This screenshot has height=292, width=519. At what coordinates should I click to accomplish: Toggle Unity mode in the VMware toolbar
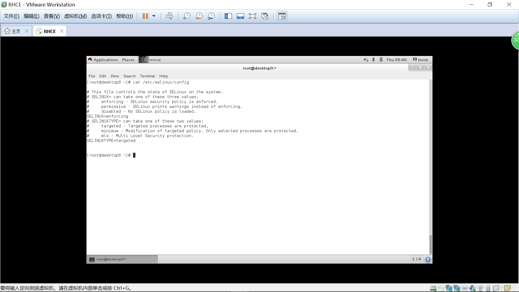click(265, 16)
